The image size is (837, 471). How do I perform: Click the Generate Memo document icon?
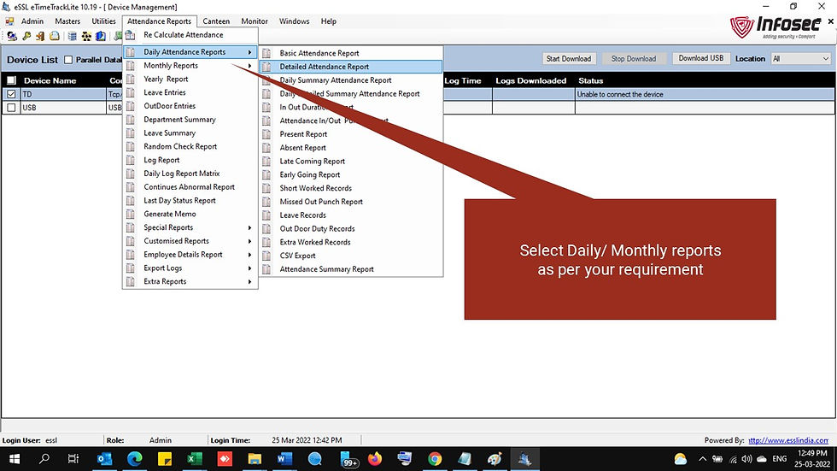tap(130, 214)
